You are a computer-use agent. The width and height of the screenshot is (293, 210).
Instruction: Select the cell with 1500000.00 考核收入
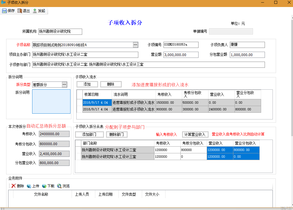(169, 103)
